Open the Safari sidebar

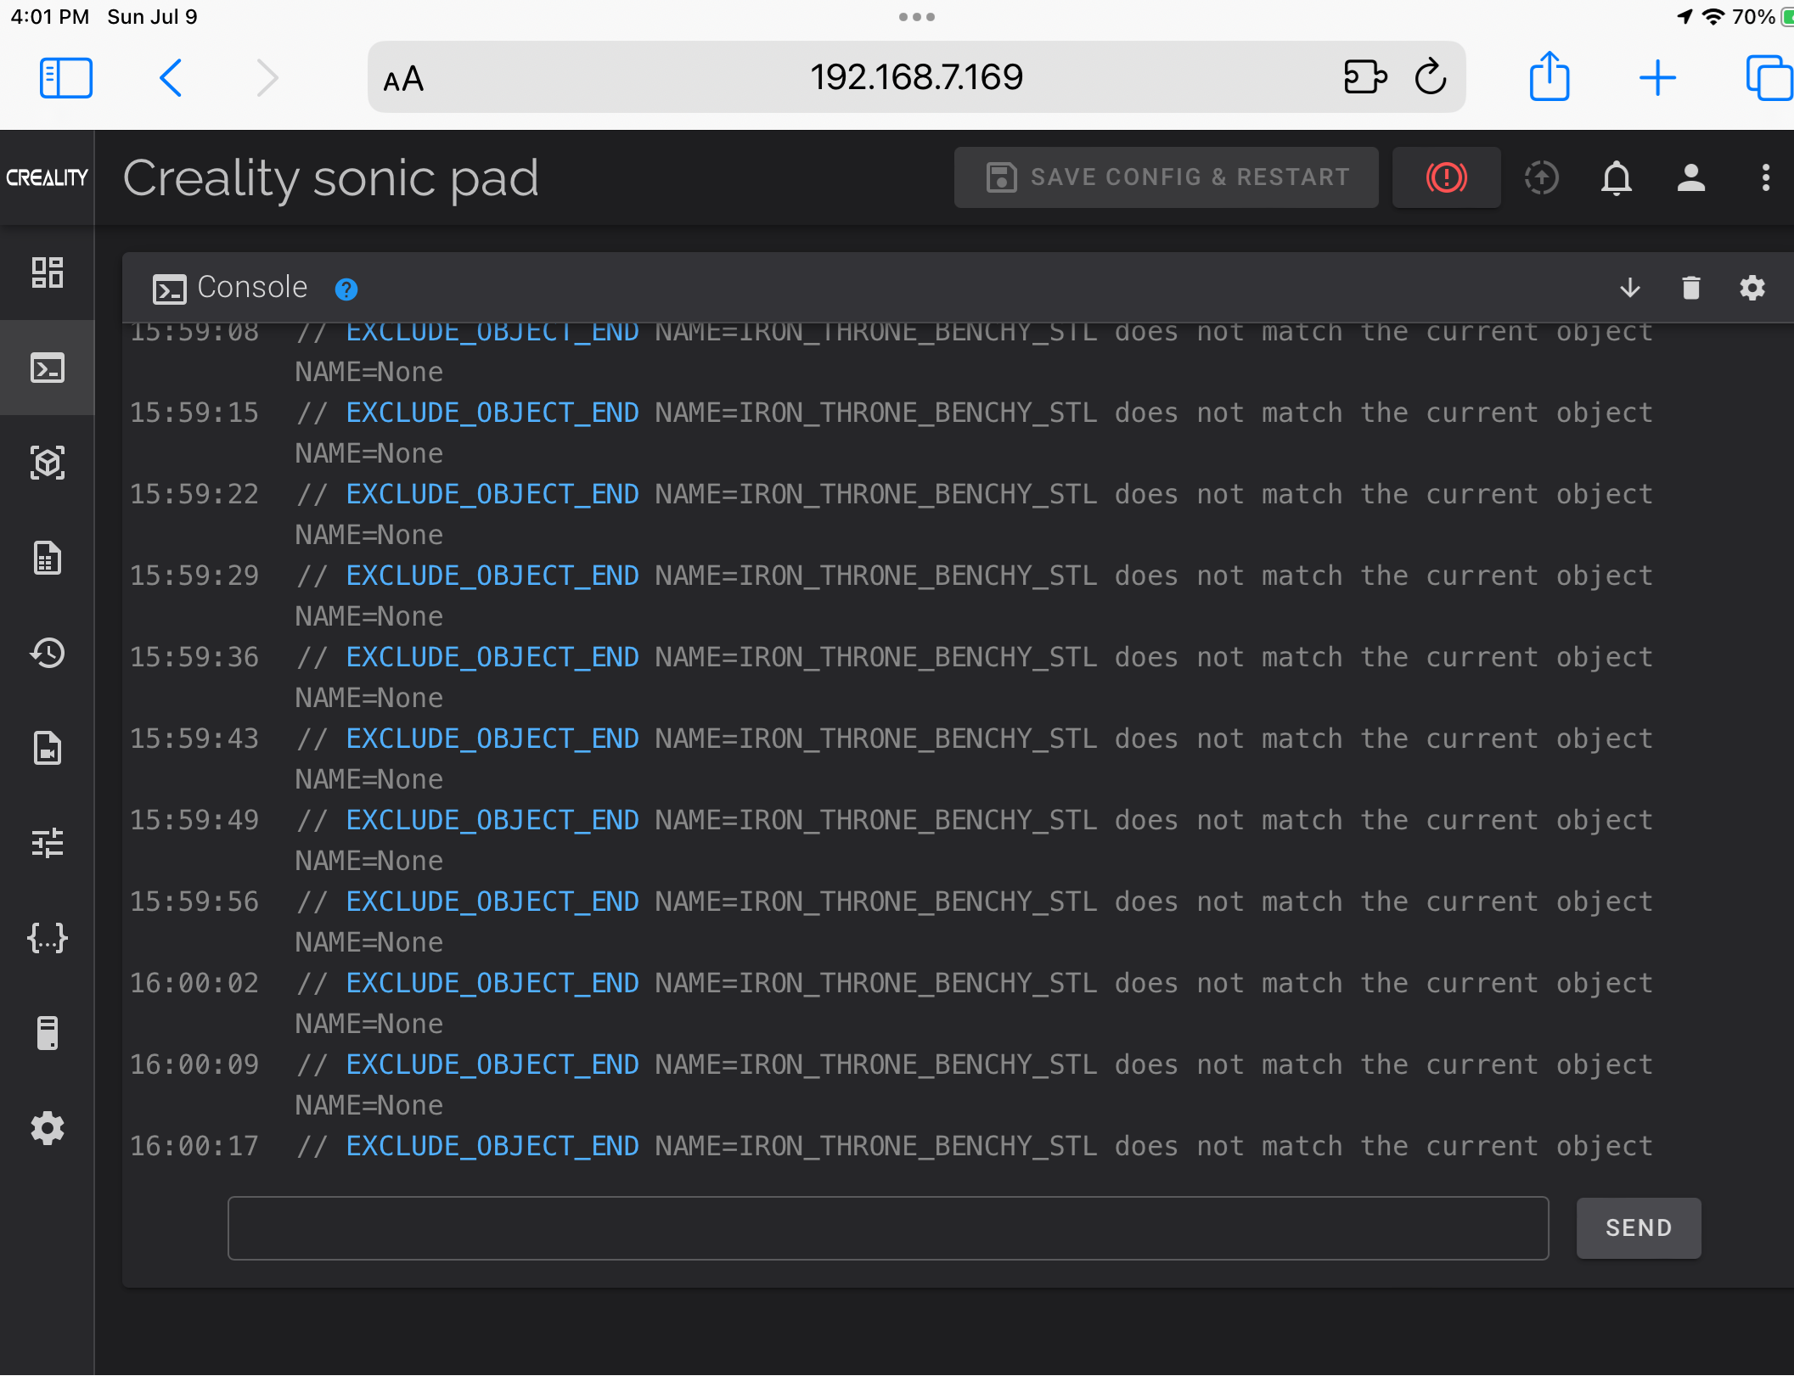(65, 77)
